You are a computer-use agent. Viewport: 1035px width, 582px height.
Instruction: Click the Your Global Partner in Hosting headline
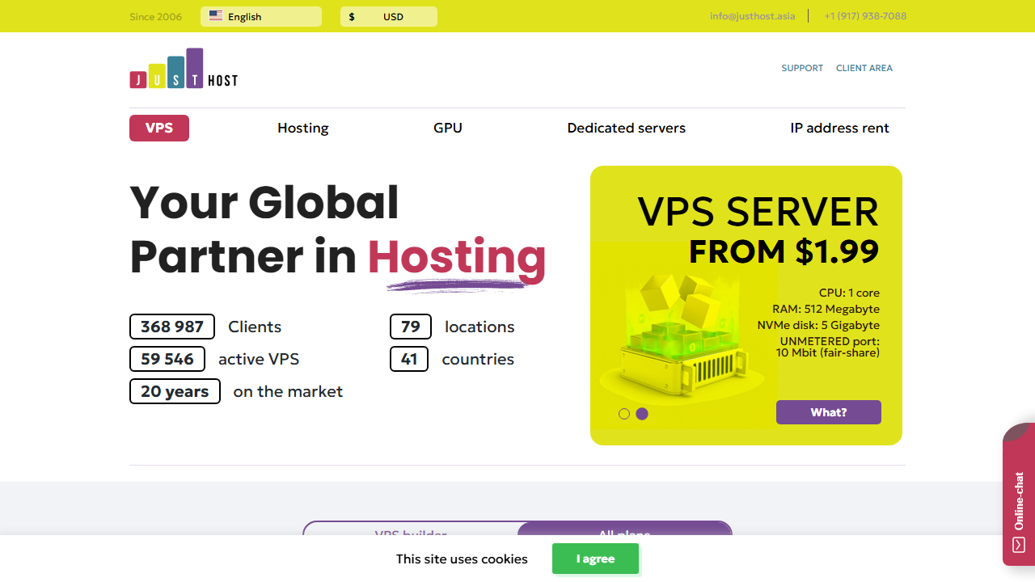(338, 230)
